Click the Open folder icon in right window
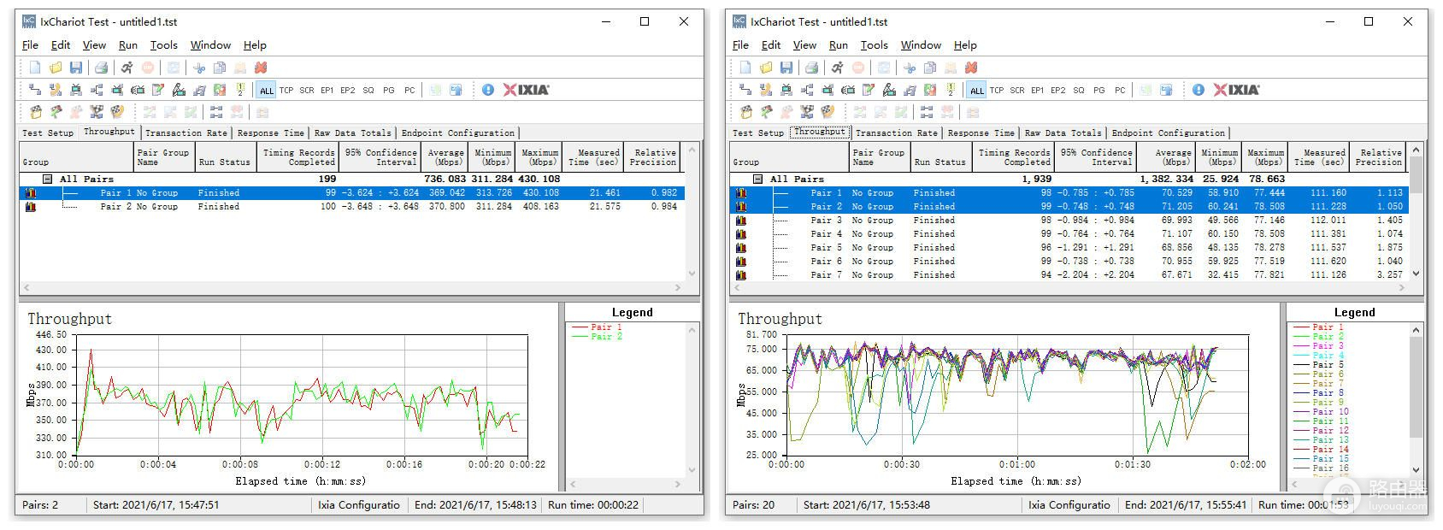Viewport: 1443px width, 530px height. click(765, 68)
